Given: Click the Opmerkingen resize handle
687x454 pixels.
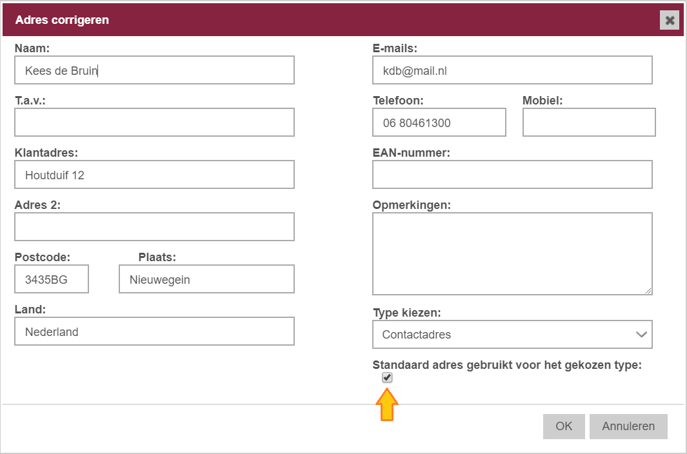Looking at the screenshot, I should [648, 291].
